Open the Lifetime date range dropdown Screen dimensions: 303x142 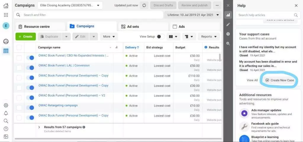point(193,15)
